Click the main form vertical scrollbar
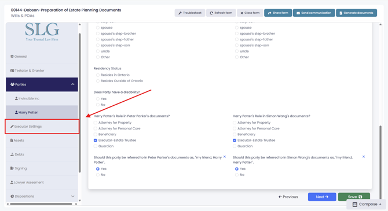This screenshot has height=211, width=388. (x=380, y=162)
